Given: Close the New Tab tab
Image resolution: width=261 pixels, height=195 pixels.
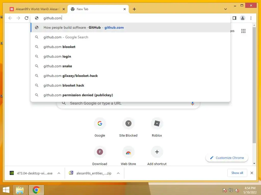Looking at the screenshot, I should tap(124, 9).
